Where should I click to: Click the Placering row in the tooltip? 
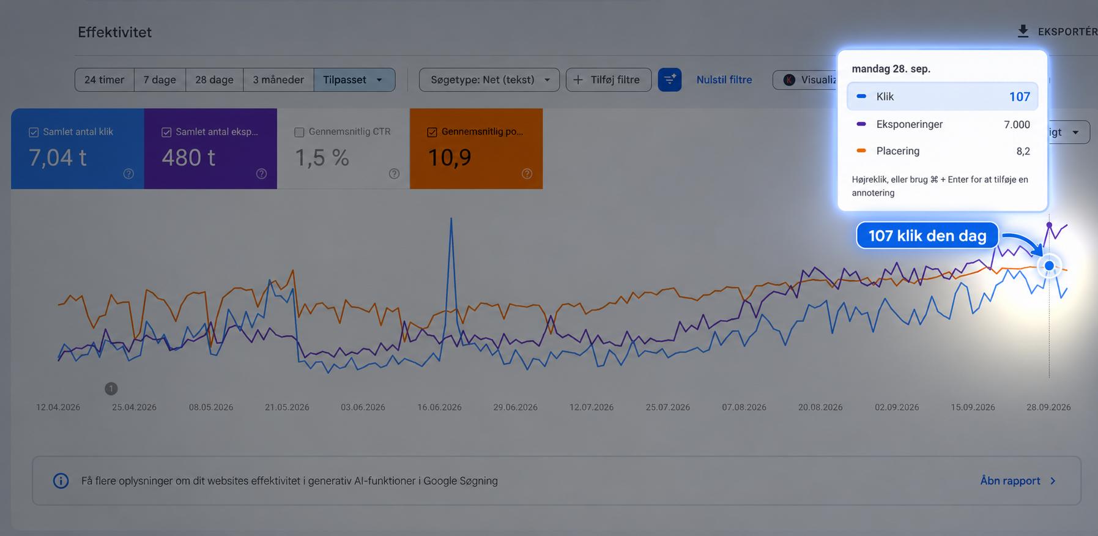click(942, 151)
